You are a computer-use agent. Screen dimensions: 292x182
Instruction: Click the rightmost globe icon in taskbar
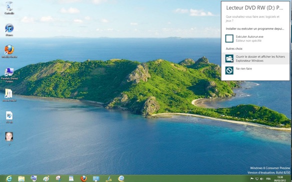(x=121, y=179)
